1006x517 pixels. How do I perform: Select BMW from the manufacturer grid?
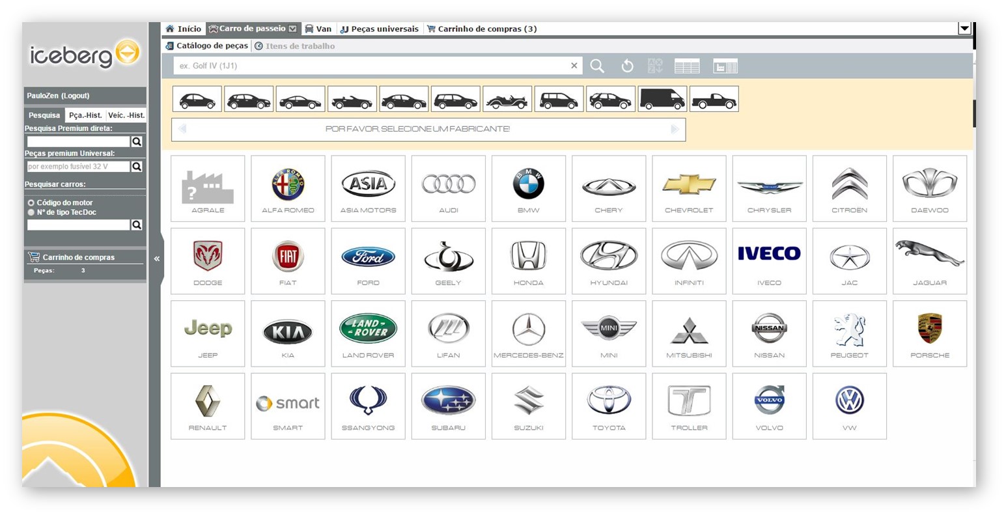coord(528,188)
